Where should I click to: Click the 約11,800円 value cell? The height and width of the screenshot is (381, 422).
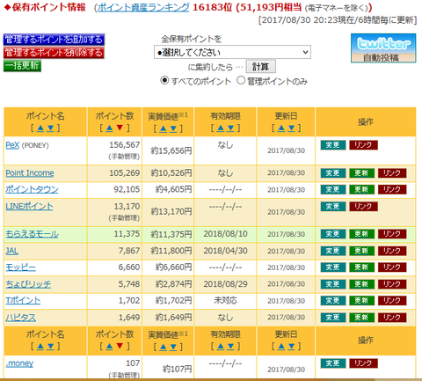(x=171, y=251)
